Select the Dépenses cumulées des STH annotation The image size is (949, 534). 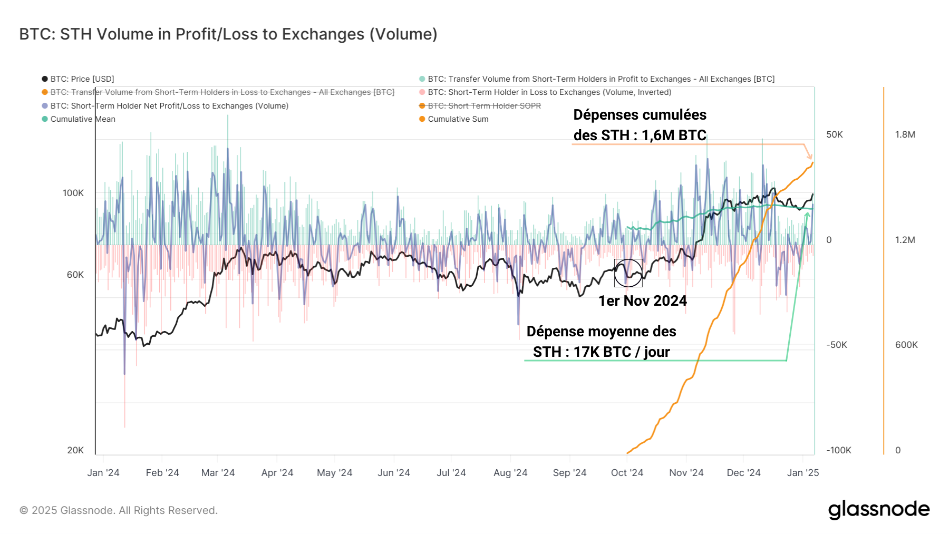tap(640, 125)
